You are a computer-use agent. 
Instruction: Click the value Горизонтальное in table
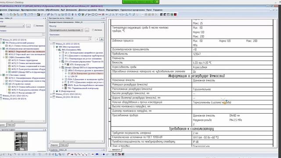202,89
